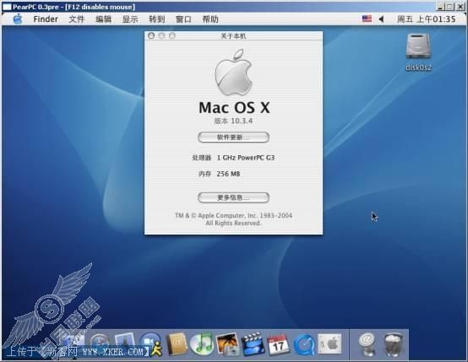Click the 关于本机 window title
Screen dimensions: 468x362
point(233,36)
